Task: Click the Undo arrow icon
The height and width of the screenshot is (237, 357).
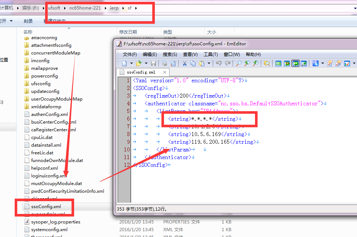Action: pos(219,63)
